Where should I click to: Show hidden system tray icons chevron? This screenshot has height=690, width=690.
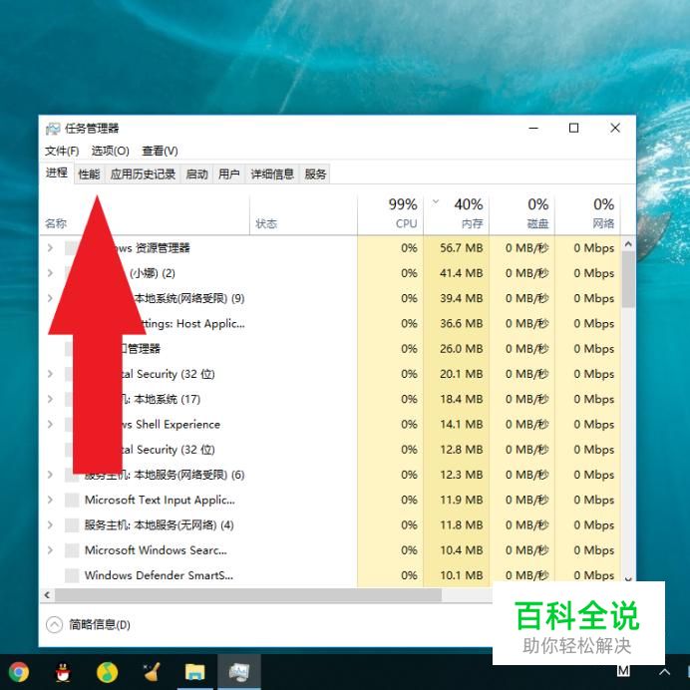pyautogui.click(x=664, y=672)
